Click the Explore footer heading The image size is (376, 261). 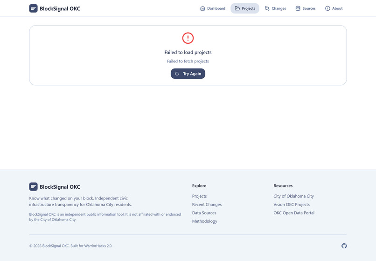pyautogui.click(x=199, y=186)
